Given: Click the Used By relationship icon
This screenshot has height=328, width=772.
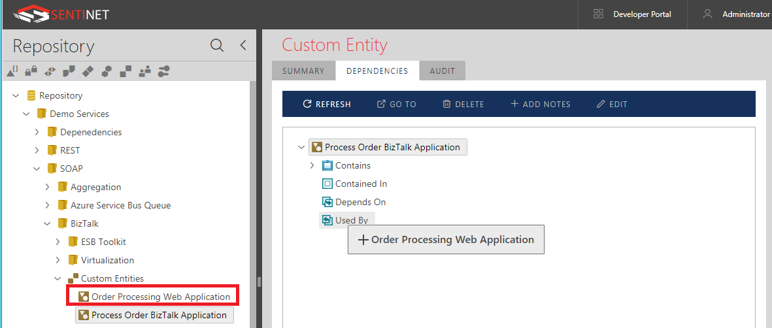Looking at the screenshot, I should pyautogui.click(x=327, y=220).
